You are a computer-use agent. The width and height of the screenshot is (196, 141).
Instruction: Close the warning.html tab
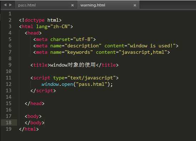click(135, 5)
